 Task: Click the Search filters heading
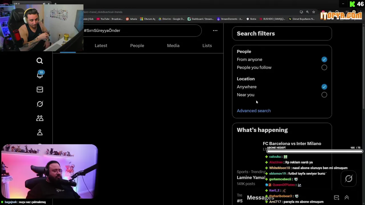pyautogui.click(x=256, y=34)
